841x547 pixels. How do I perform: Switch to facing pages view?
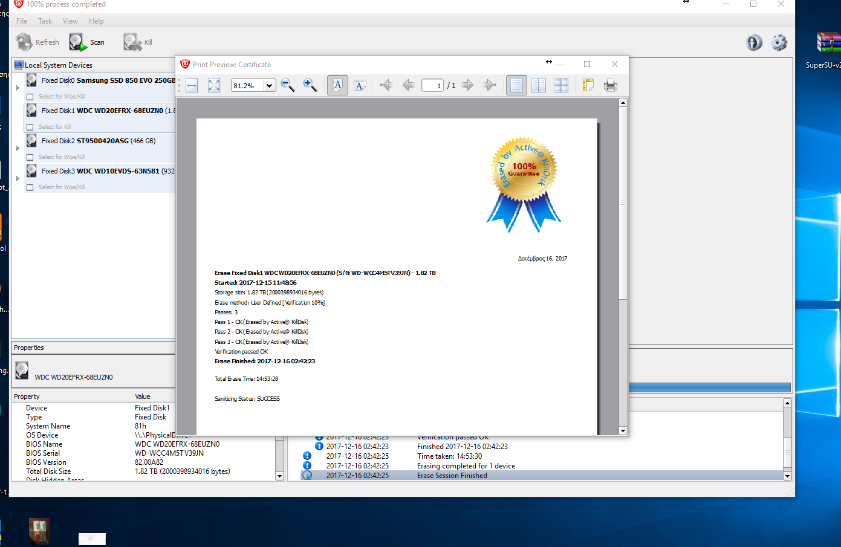[539, 85]
